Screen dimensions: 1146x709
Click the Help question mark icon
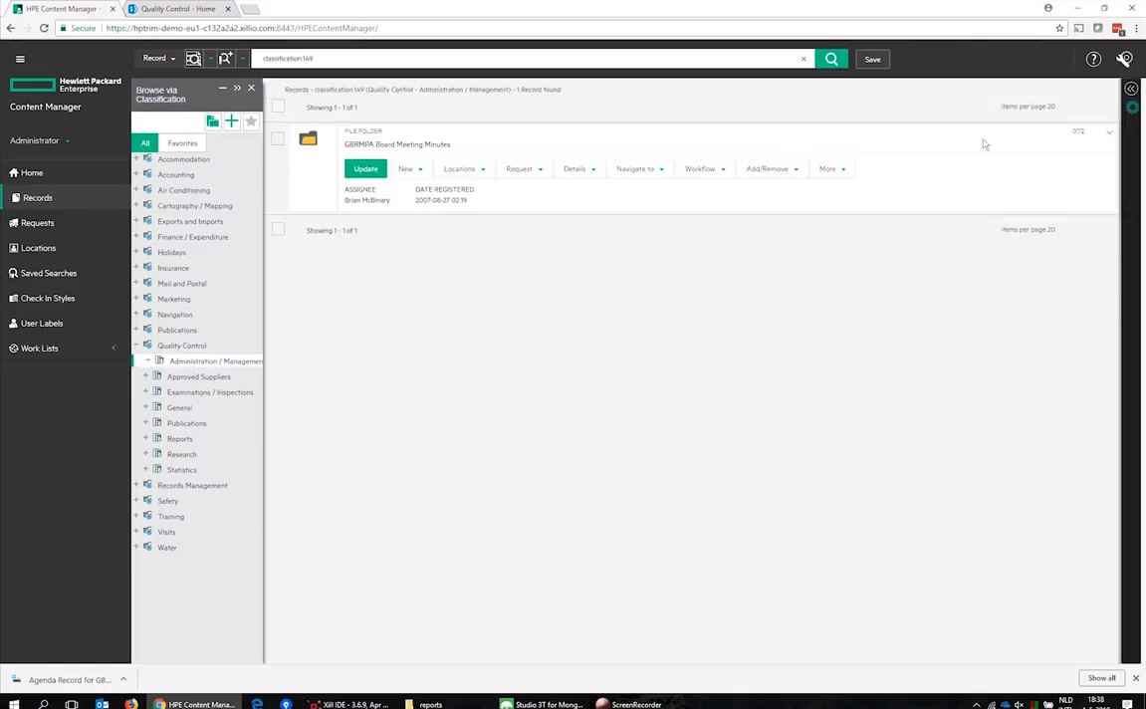[x=1093, y=59]
